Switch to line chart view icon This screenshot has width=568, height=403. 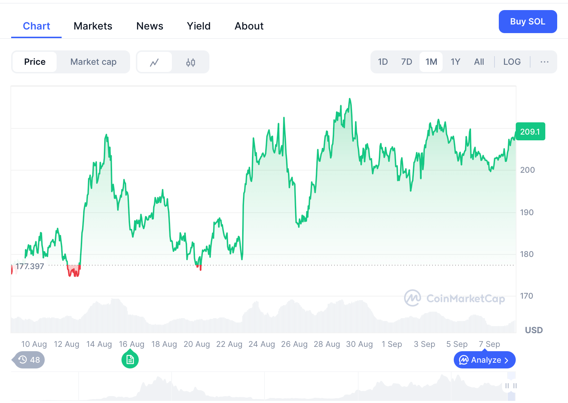pos(154,62)
